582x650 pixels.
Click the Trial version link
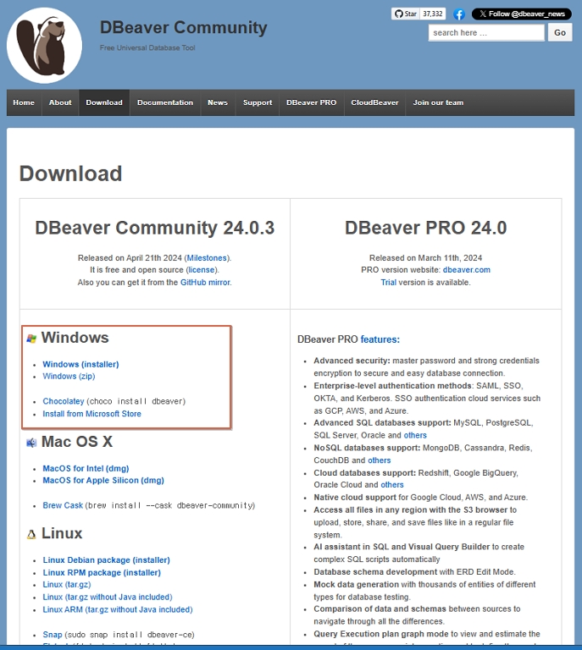[x=388, y=283]
